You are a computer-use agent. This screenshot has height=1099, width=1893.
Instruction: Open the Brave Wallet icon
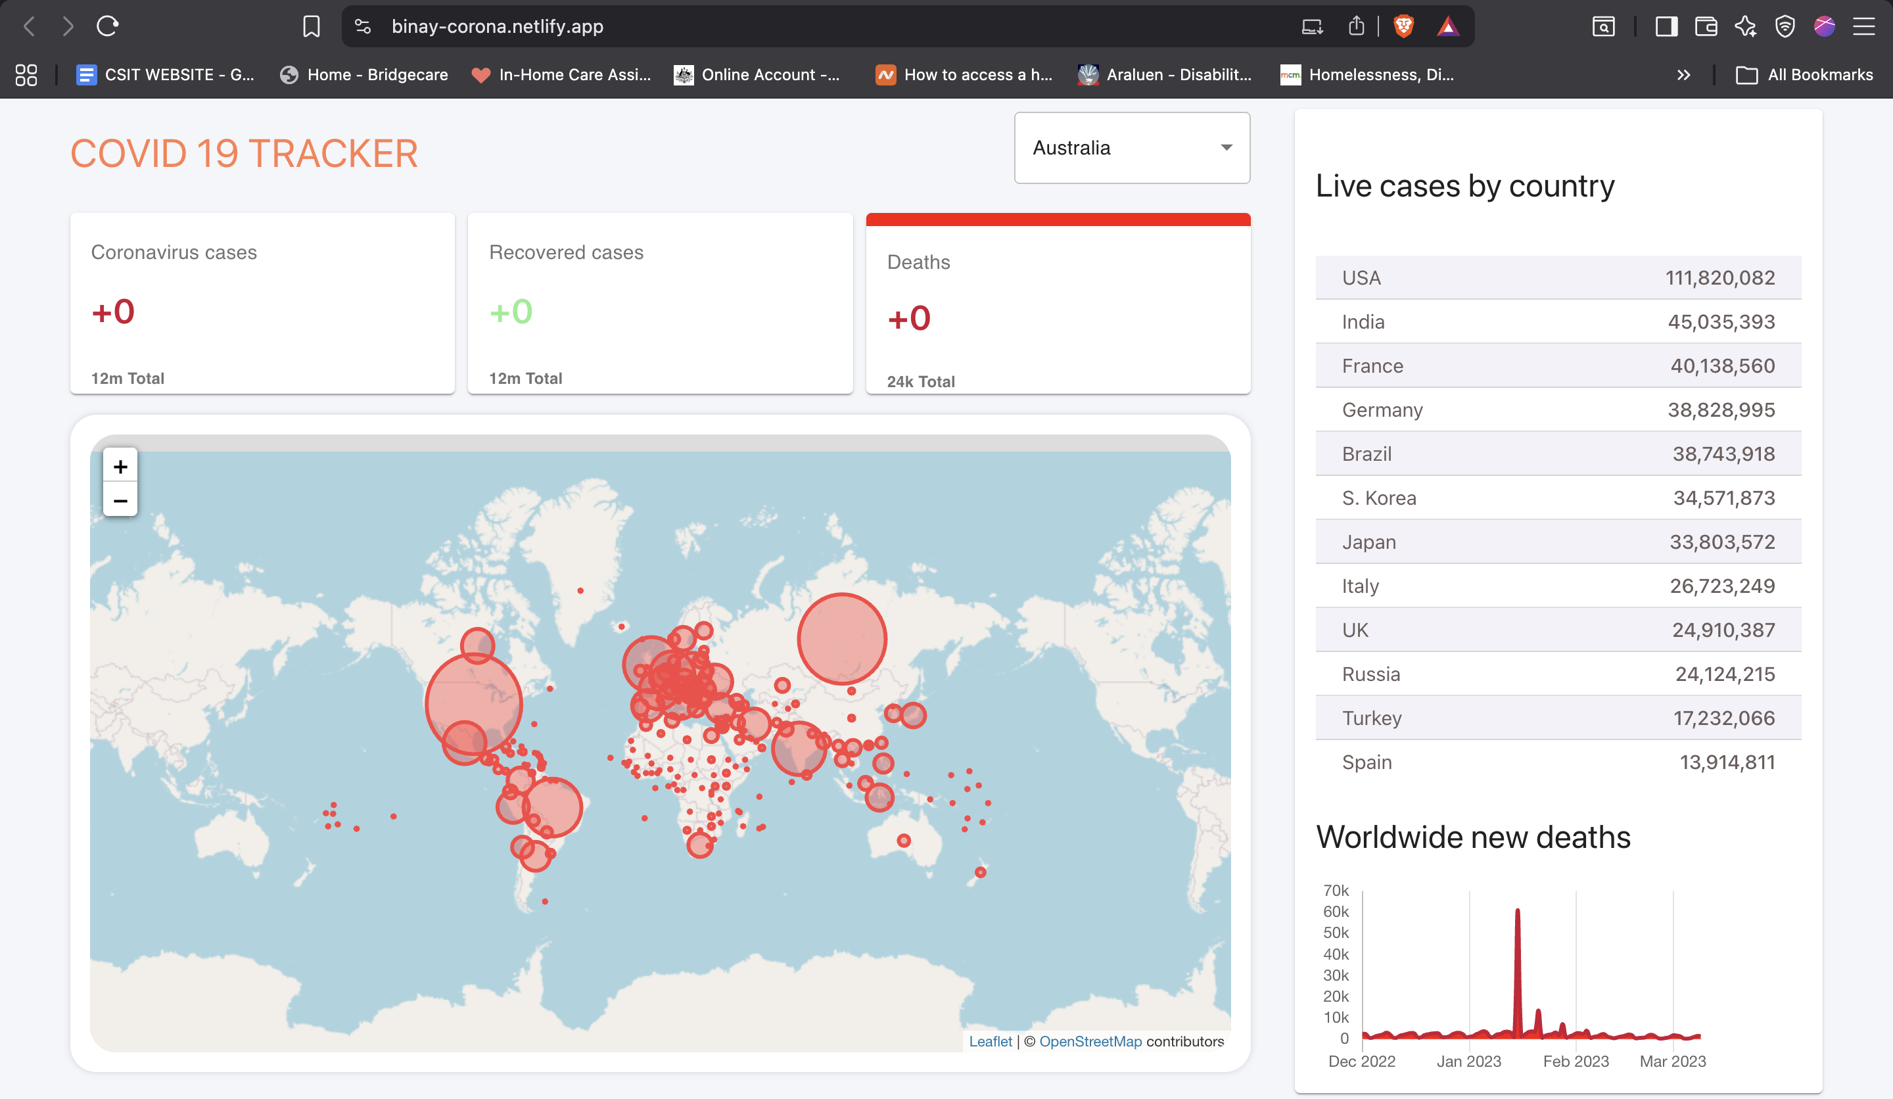(1706, 26)
